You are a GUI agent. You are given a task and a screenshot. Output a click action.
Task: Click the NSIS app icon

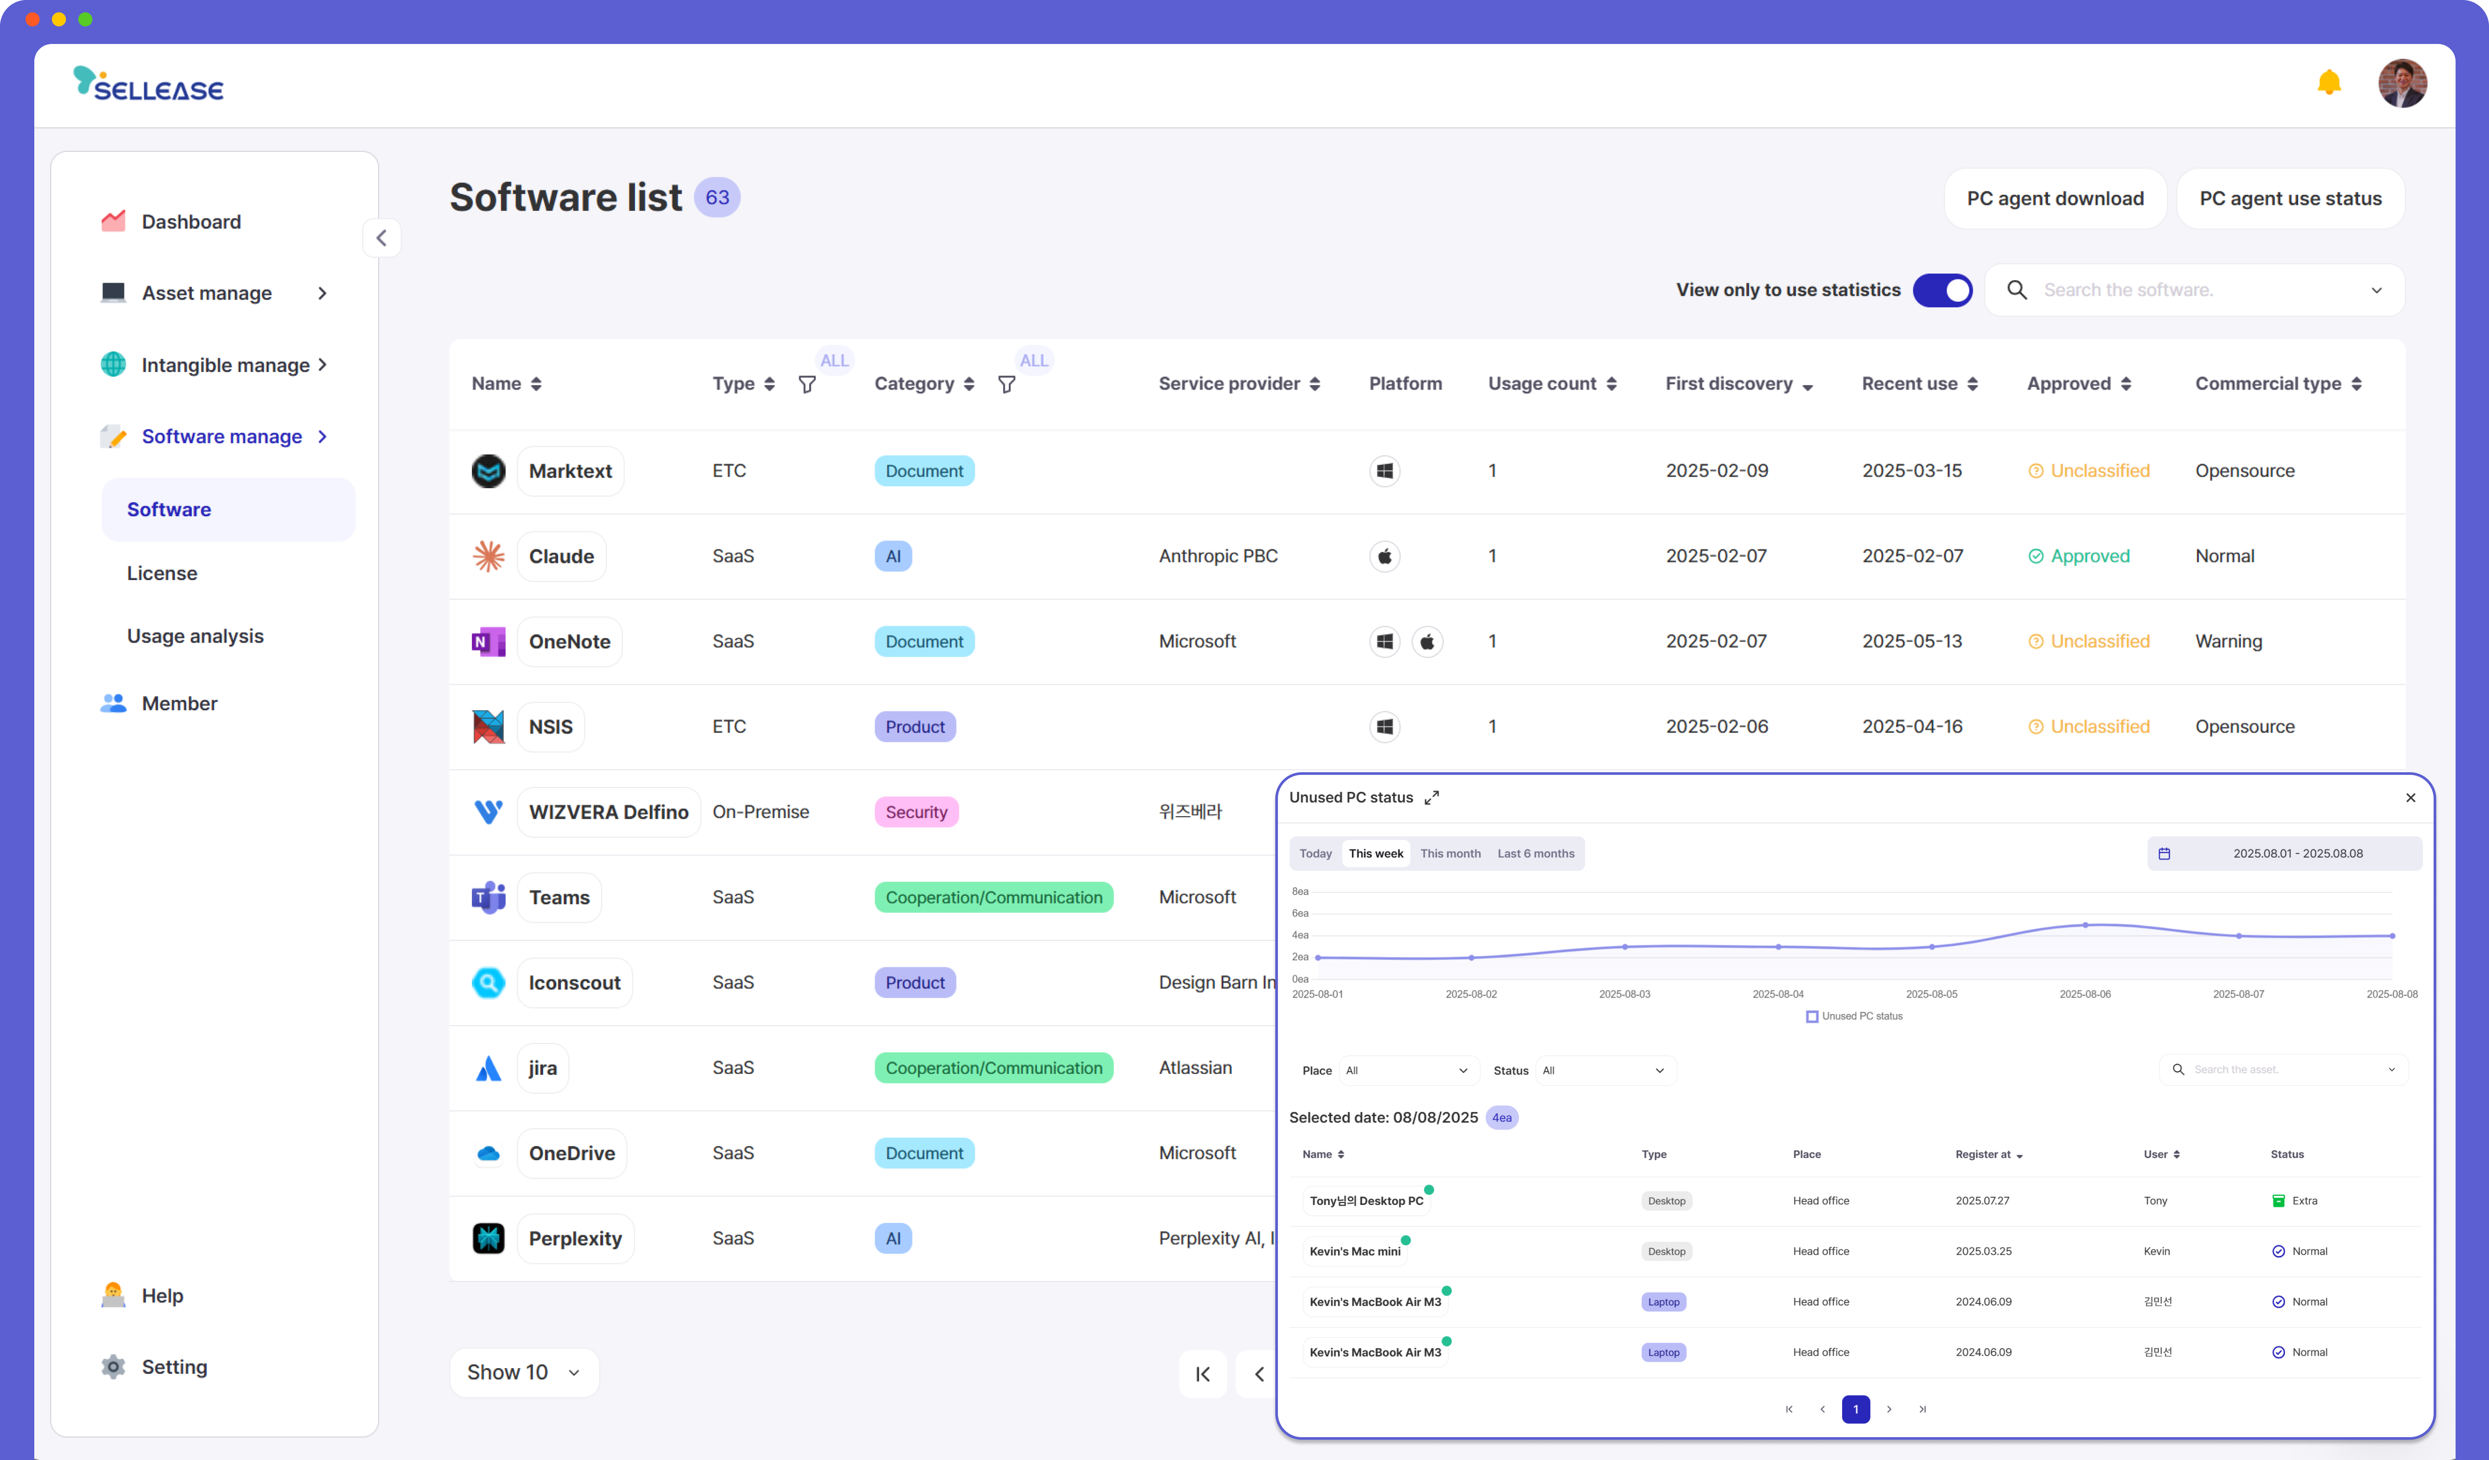click(x=488, y=727)
